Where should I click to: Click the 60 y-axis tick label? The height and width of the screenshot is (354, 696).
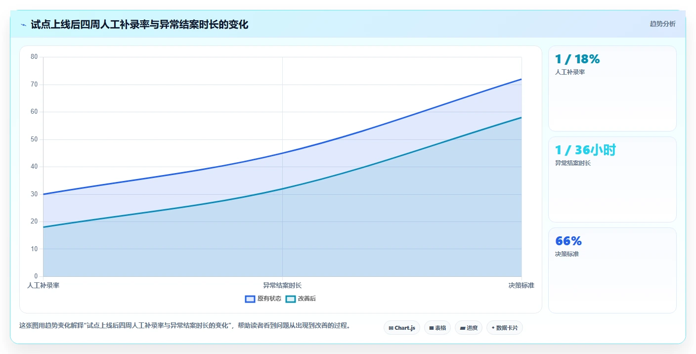click(34, 112)
